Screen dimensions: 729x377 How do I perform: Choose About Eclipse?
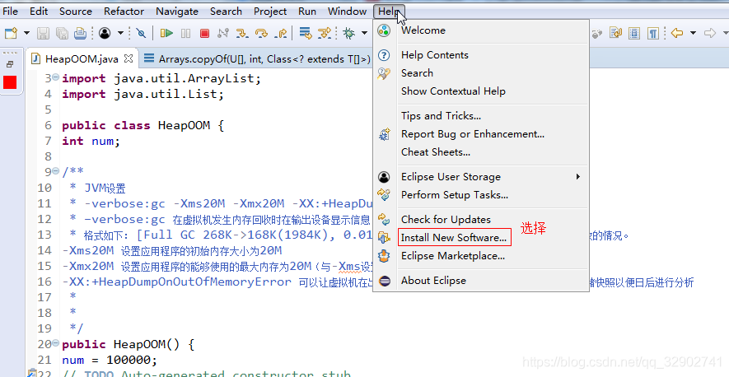click(481, 281)
